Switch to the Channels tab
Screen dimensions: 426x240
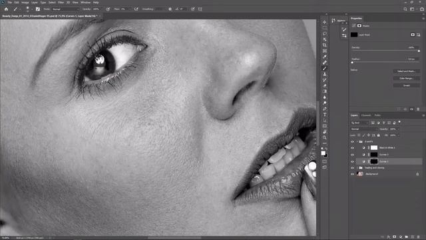coord(366,115)
